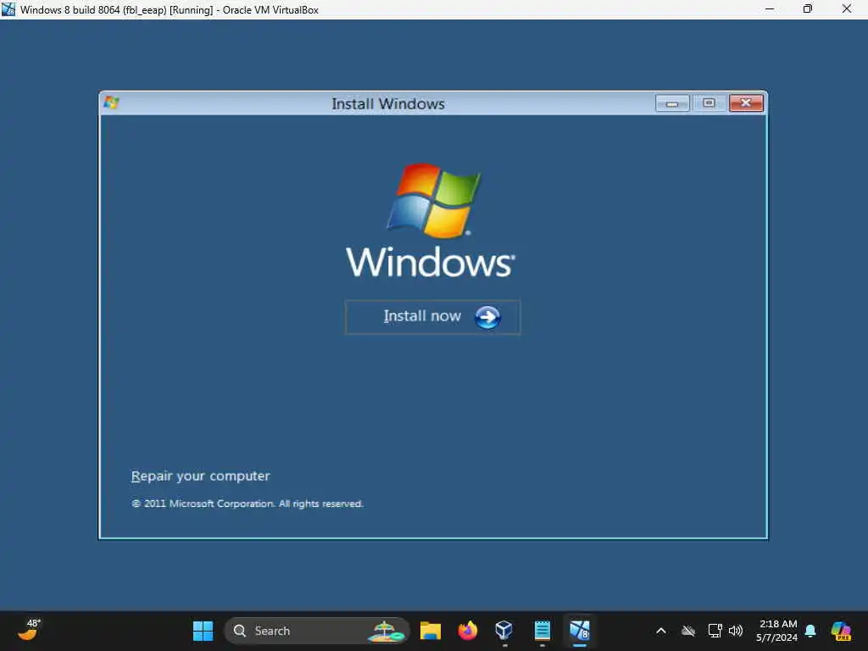
Task: Maximize the Install Windows dialog
Action: tap(709, 103)
